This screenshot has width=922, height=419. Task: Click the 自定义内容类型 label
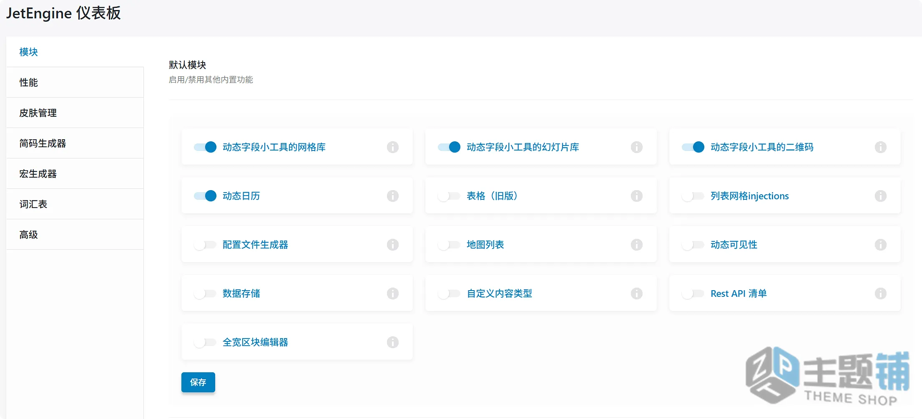pos(499,294)
